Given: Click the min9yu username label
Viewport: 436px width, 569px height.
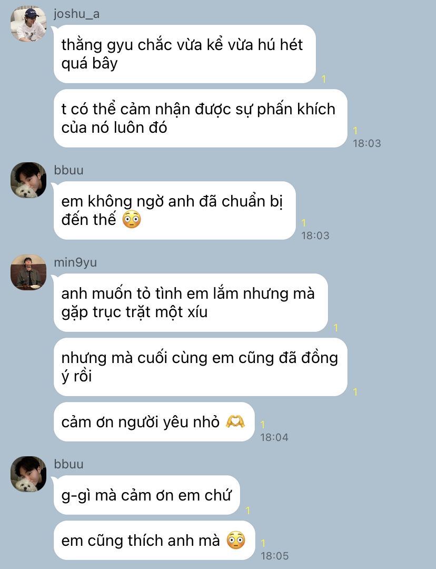Looking at the screenshot, I should point(75,262).
